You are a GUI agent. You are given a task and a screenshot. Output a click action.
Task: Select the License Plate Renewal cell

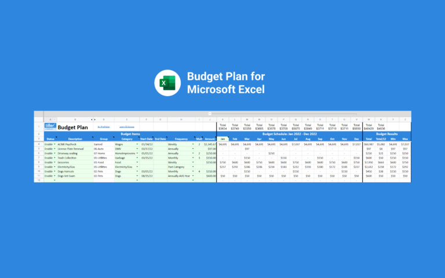coord(75,149)
